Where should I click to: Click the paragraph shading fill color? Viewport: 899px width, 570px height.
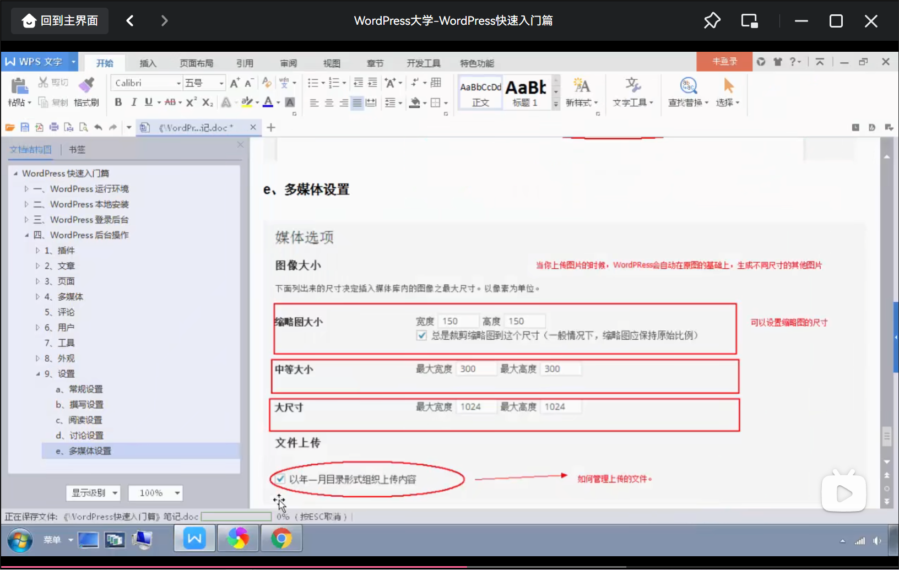[x=415, y=102]
